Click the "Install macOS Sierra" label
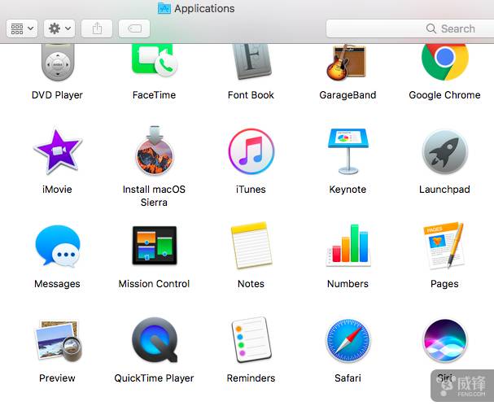Viewport: 494px width, 406px height. pos(154,195)
